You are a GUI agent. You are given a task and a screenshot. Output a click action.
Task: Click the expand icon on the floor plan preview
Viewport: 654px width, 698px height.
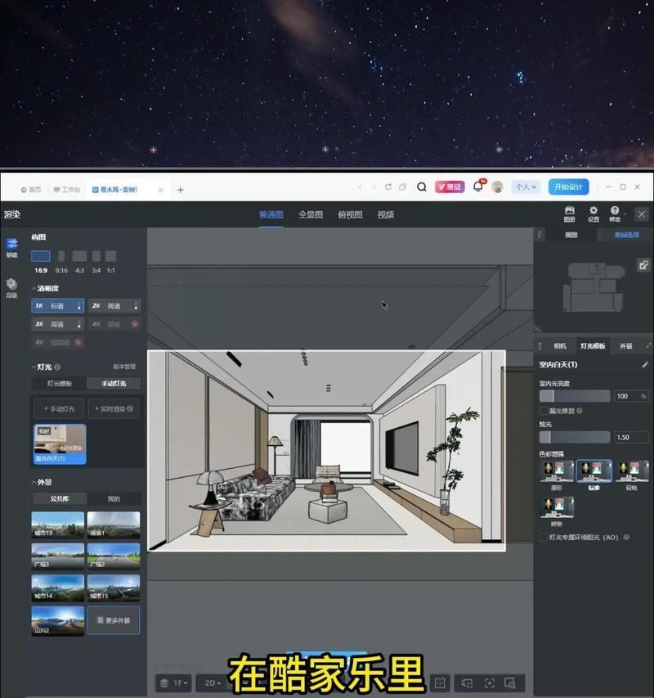click(x=645, y=264)
